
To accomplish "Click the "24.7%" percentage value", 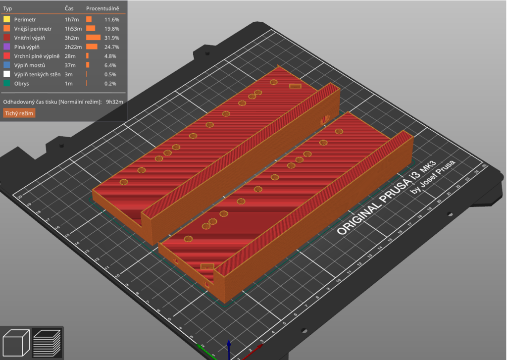I will pos(111,47).
